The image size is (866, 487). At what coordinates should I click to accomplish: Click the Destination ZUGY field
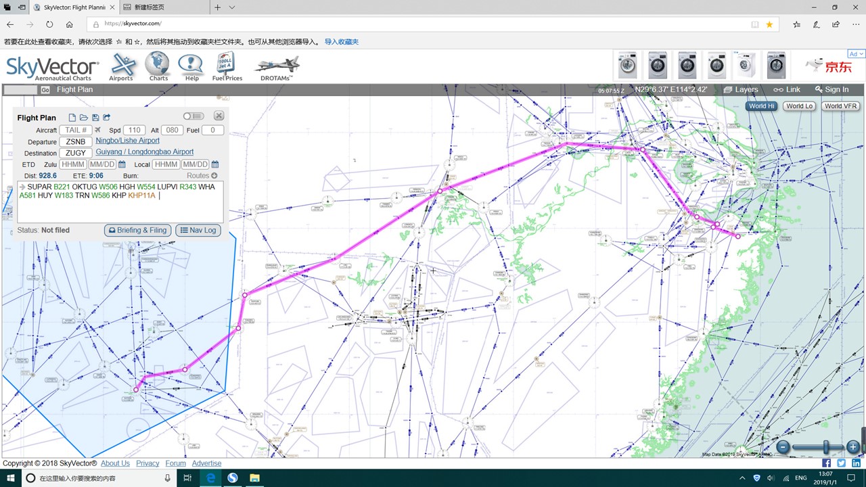tap(76, 154)
